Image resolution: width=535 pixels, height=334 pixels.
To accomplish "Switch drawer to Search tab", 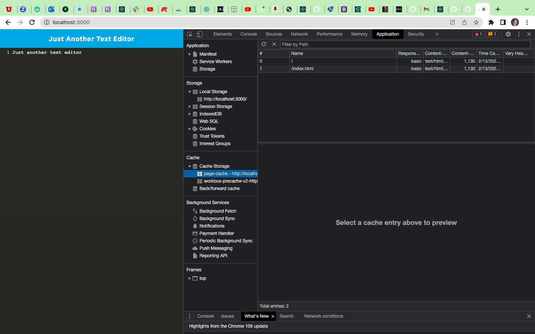I will click(x=286, y=316).
